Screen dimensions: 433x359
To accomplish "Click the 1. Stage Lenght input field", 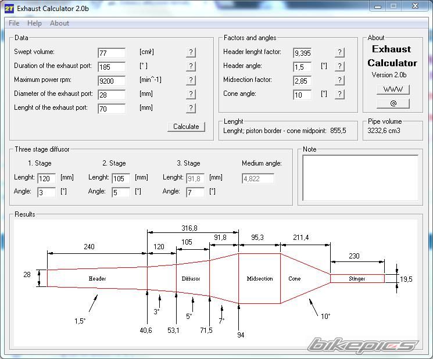I will point(46,178).
